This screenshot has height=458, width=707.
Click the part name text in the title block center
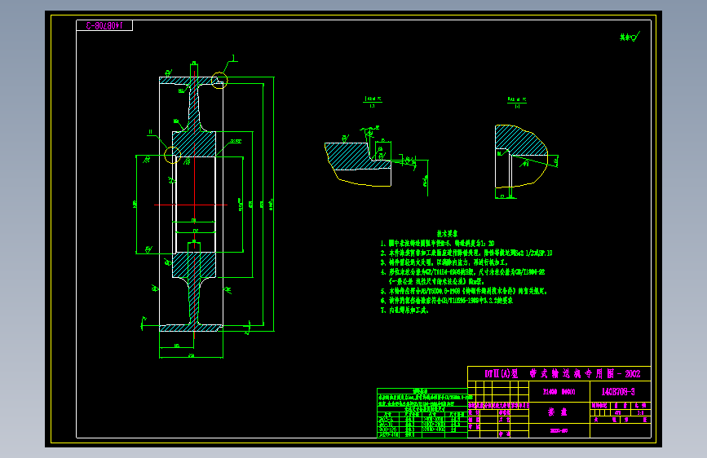(558, 412)
